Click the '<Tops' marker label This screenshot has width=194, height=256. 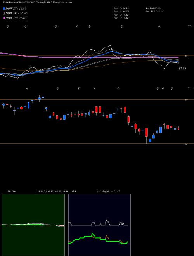tap(191, 26)
